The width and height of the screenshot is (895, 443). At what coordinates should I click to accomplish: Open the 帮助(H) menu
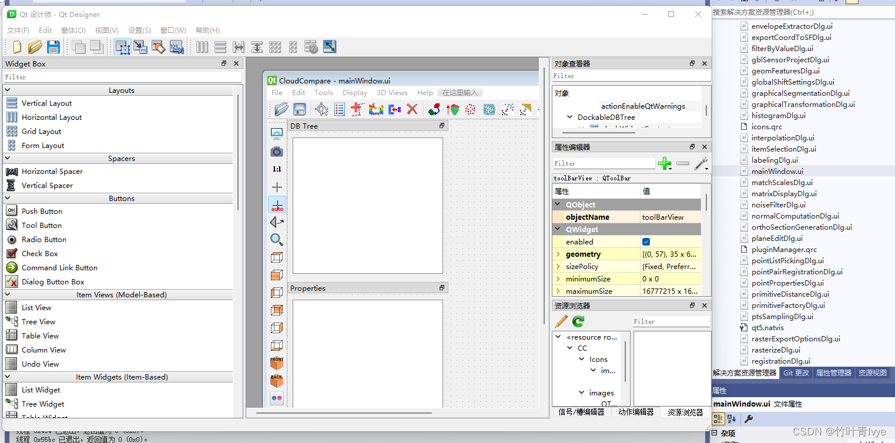click(x=207, y=31)
